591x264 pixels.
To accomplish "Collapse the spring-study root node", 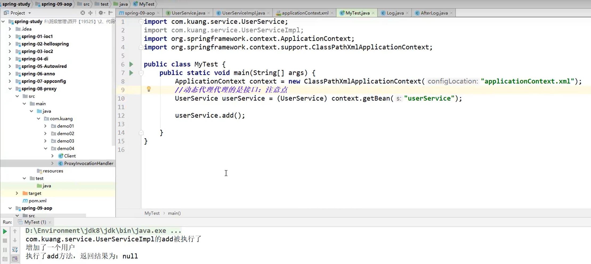I will tap(3, 22).
